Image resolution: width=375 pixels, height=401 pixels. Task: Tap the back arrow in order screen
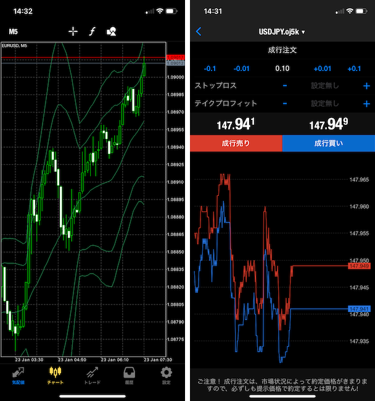(199, 32)
